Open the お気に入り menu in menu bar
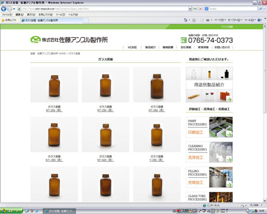The image size is (267, 214). click(x=45, y=15)
